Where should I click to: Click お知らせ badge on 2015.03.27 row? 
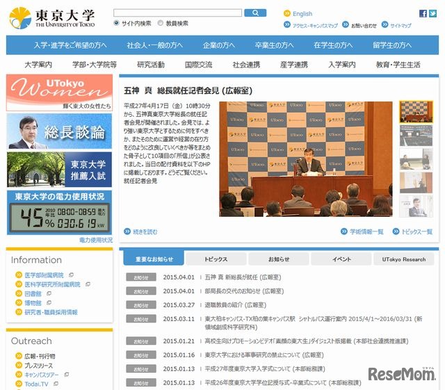pyautogui.click(x=141, y=305)
